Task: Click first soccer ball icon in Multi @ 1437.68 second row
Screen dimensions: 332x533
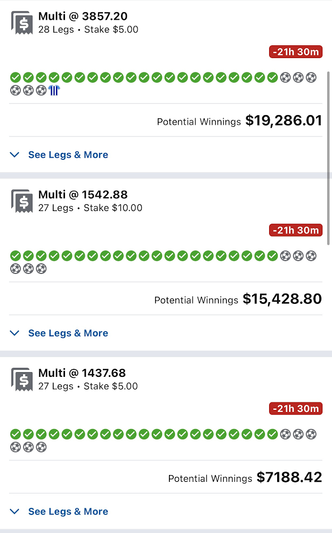Action: (x=15, y=447)
